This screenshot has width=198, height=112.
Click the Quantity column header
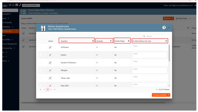click(100, 41)
